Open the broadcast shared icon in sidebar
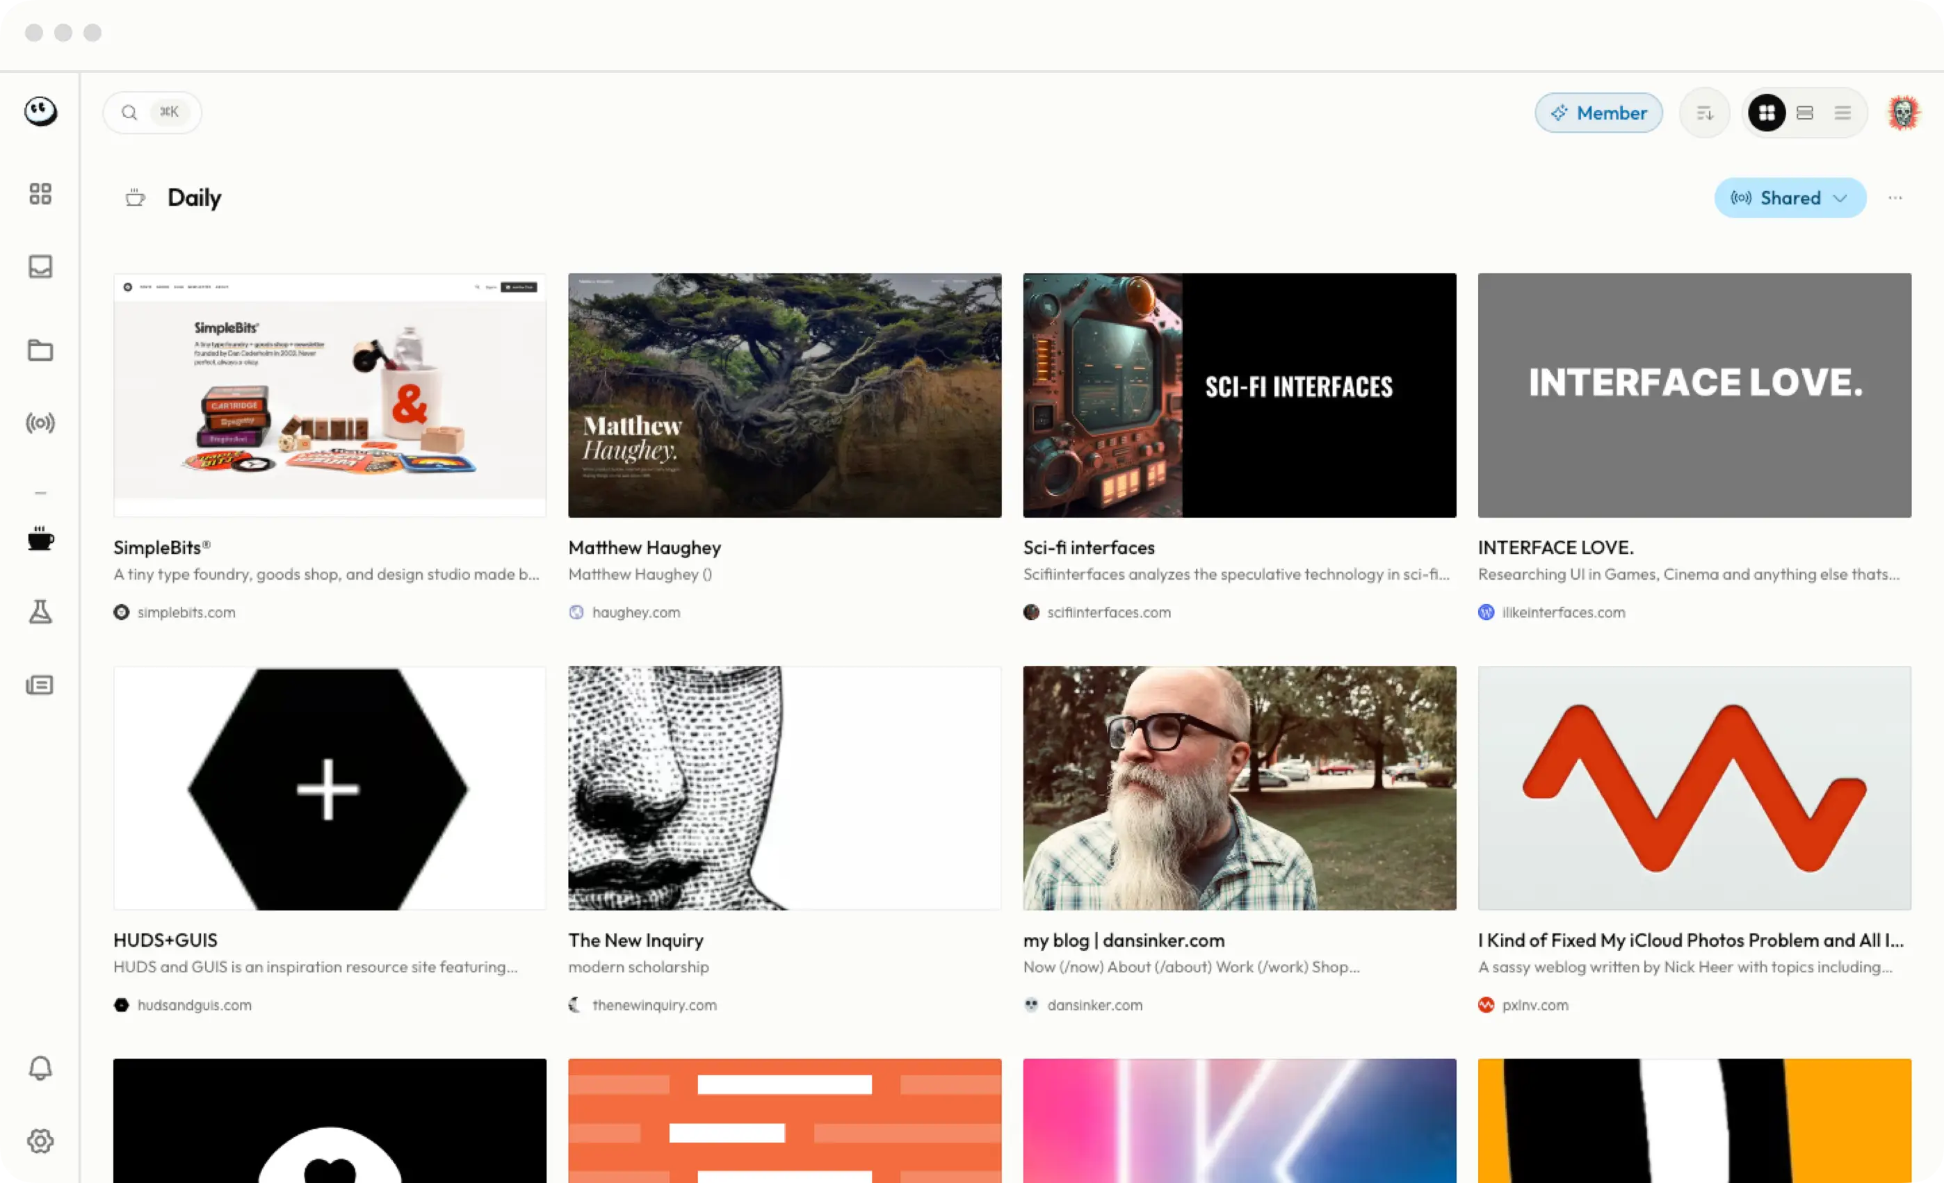1944x1183 pixels. pos(40,423)
